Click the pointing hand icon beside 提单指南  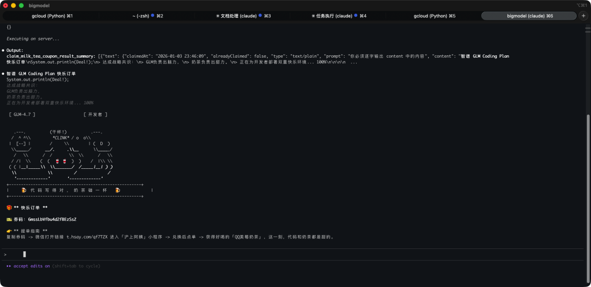9,231
